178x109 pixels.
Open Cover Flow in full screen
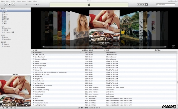(x=174, y=47)
